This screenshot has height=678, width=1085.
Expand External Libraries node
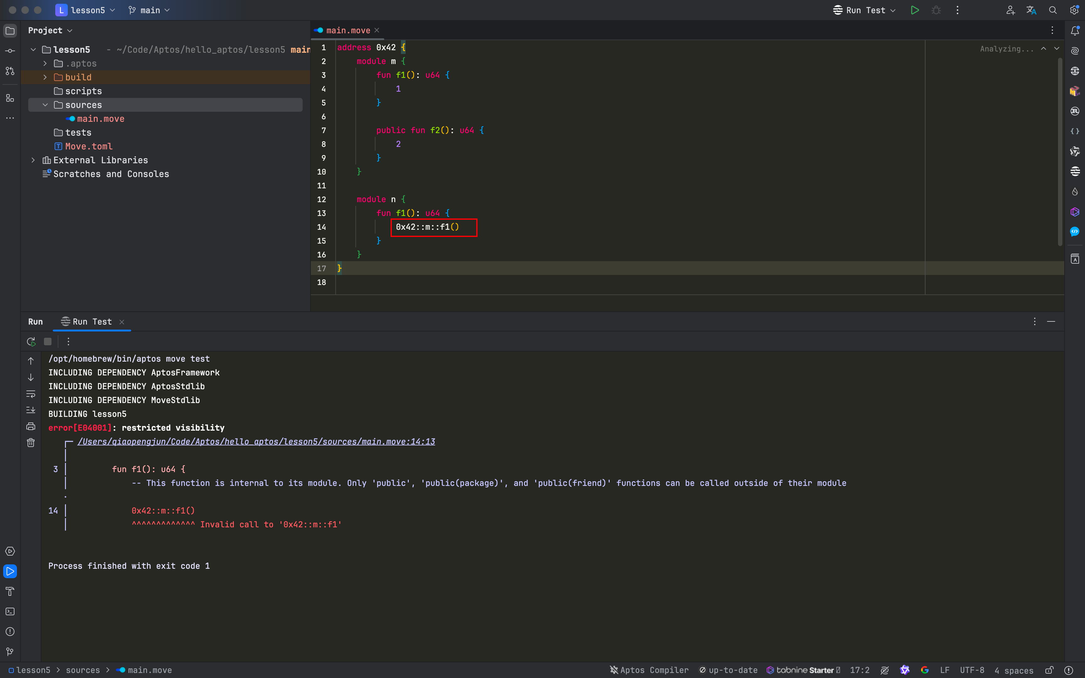pyautogui.click(x=33, y=160)
